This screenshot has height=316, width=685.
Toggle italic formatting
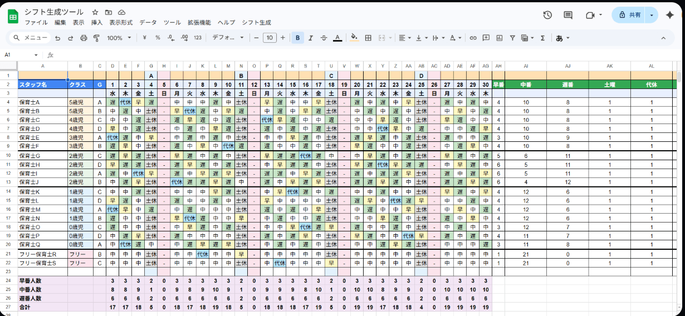pos(311,38)
